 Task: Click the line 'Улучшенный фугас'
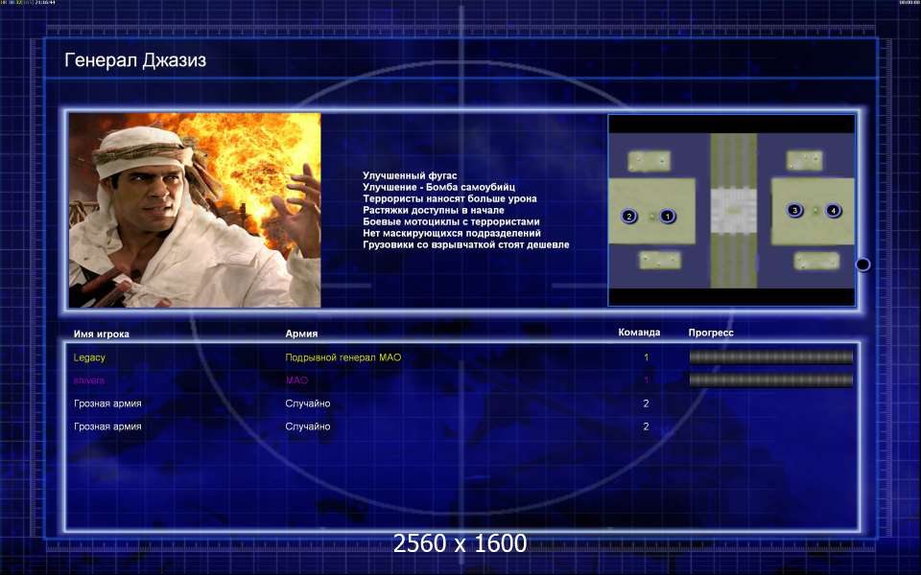[x=410, y=175]
